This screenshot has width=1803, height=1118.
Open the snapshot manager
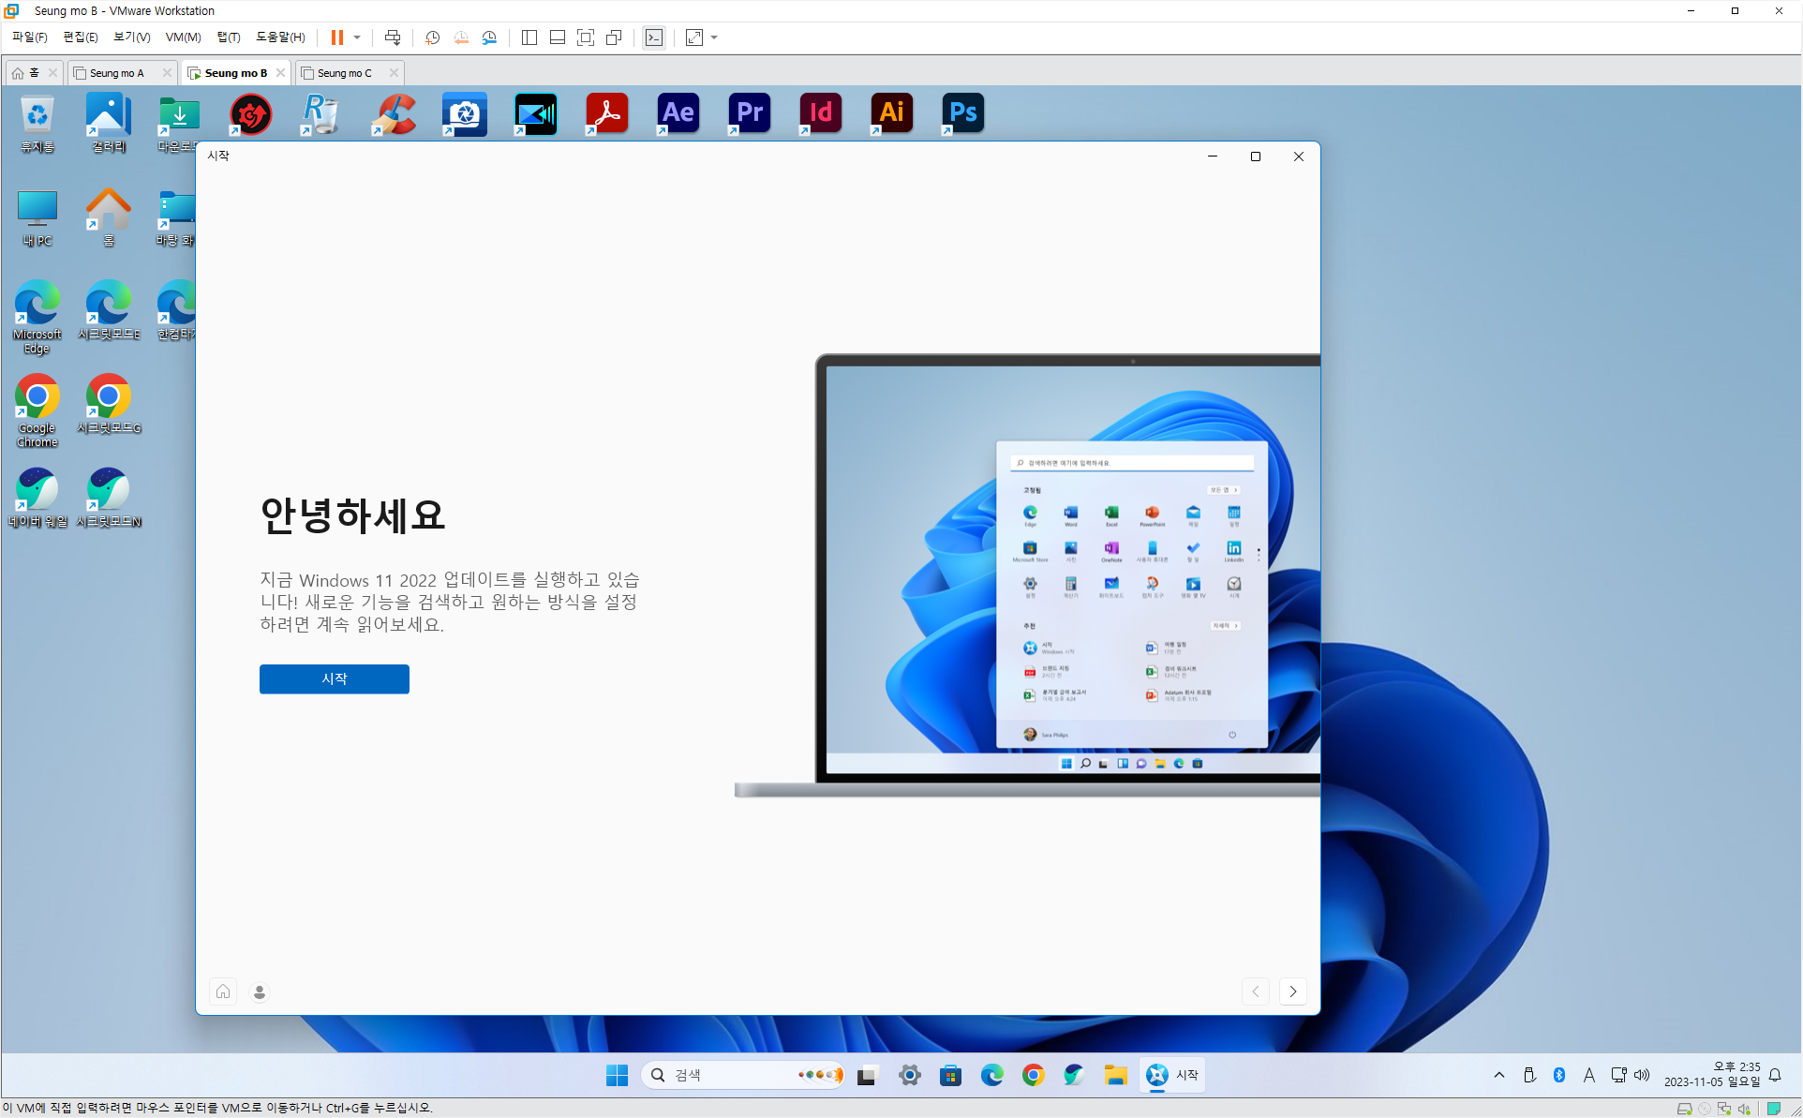(x=489, y=37)
